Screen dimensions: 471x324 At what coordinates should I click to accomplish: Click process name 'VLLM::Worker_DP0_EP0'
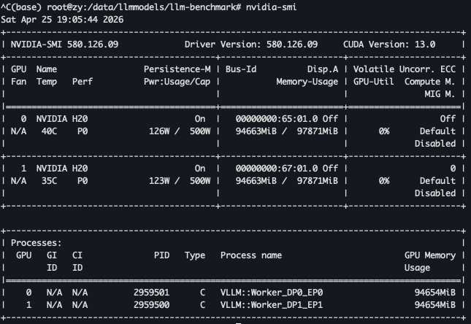coord(272,293)
